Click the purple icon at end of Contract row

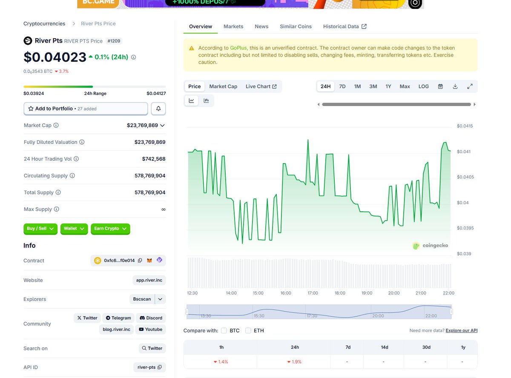tap(159, 260)
